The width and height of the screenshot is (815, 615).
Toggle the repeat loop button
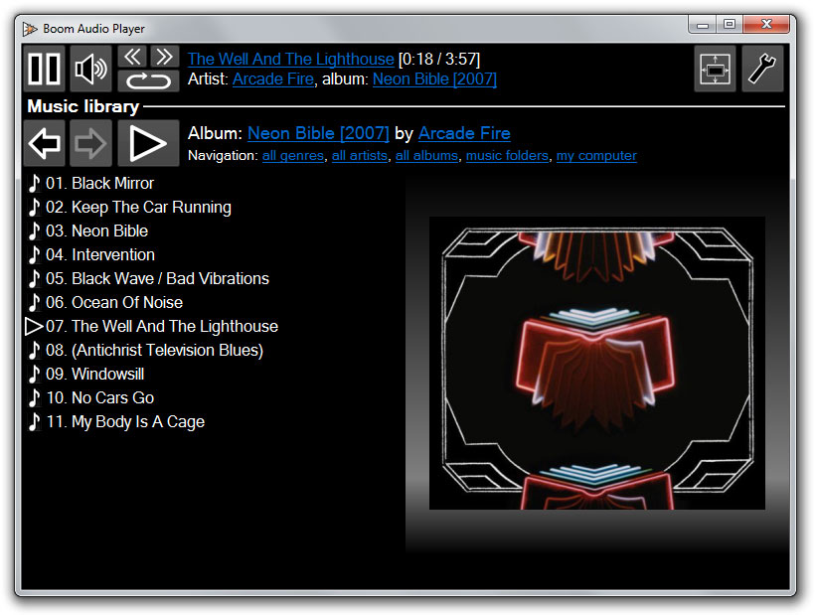tap(148, 81)
